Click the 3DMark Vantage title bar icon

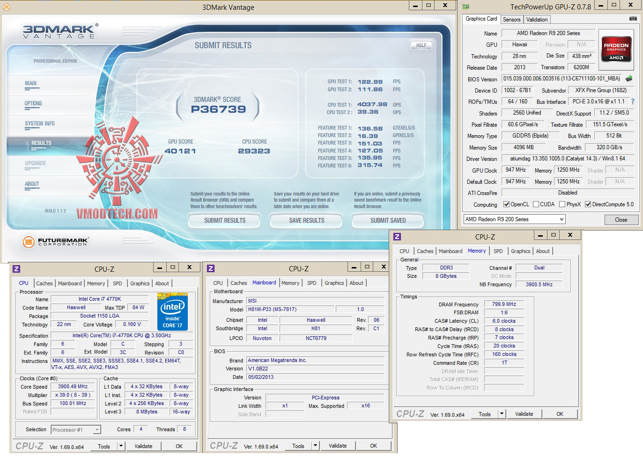[6, 7]
